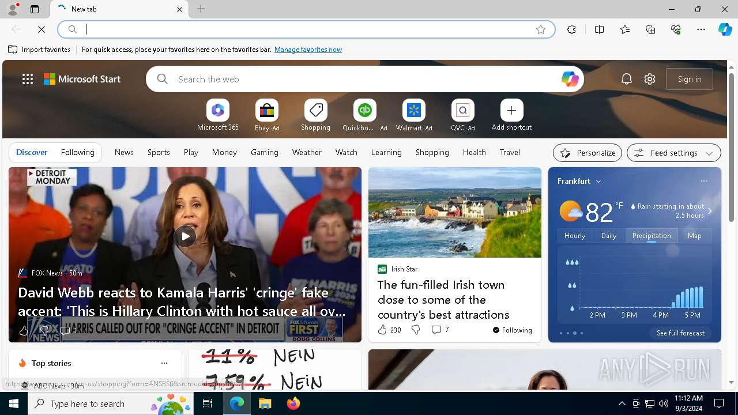The height and width of the screenshot is (415, 738).
Task: Open Browser essentials heart icon
Action: coord(676,29)
